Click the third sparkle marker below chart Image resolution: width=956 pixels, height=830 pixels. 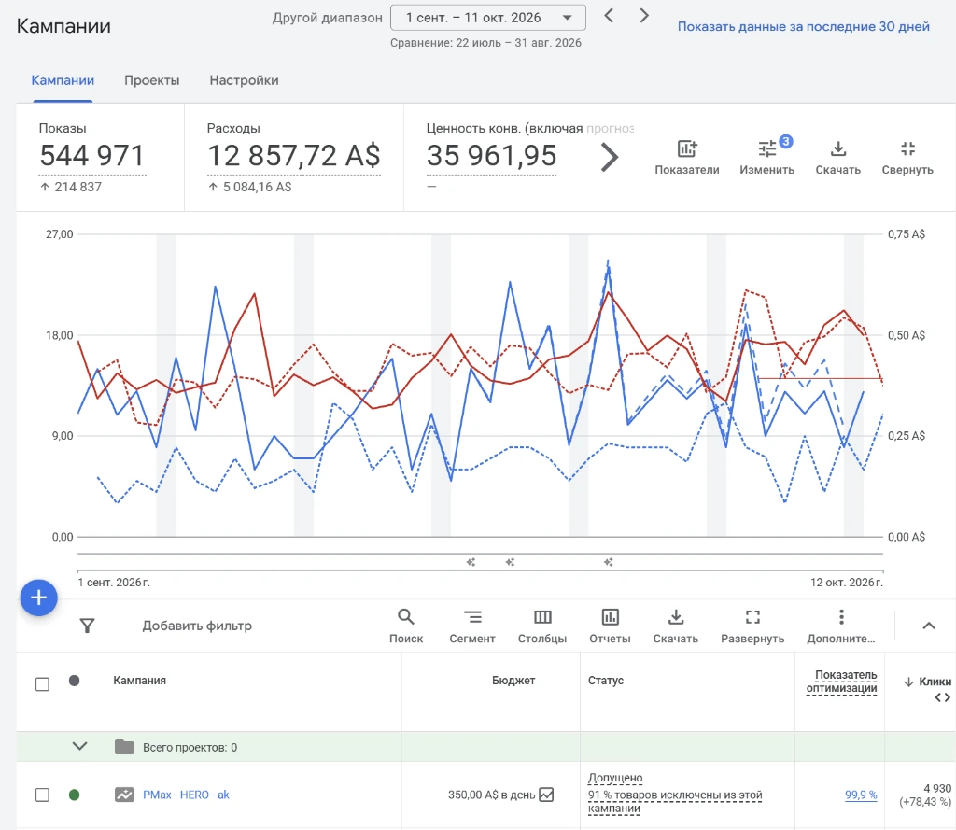608,562
